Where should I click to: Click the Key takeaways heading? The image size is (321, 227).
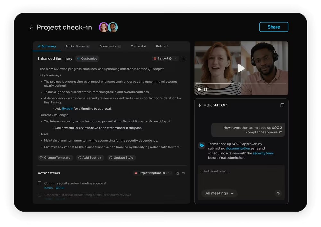(x=50, y=75)
